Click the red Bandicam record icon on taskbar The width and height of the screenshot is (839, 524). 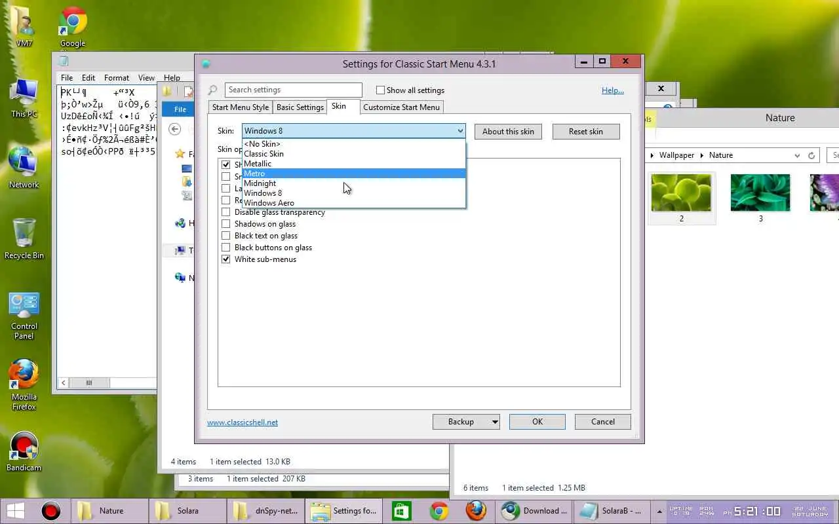point(50,511)
